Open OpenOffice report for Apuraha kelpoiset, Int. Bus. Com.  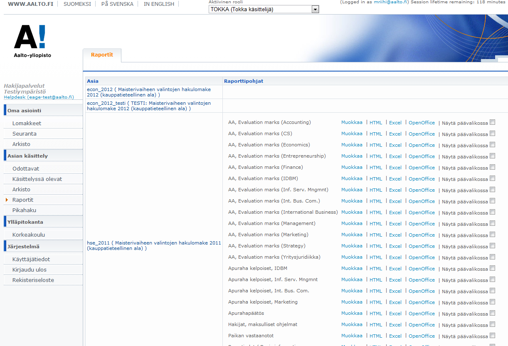(x=422, y=291)
